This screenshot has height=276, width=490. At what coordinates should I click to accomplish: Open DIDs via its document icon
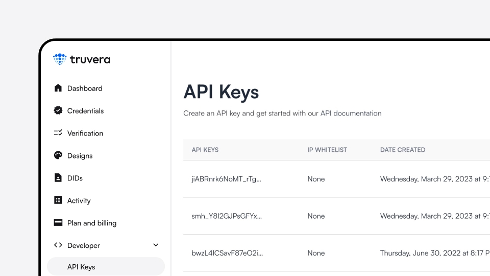coord(58,178)
